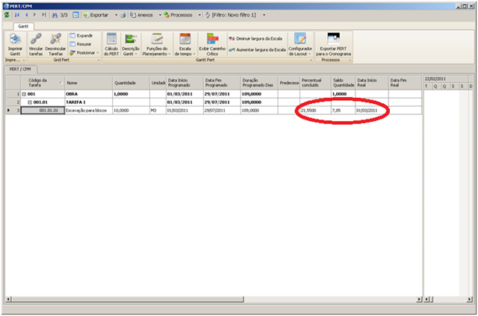This screenshot has width=478, height=316.
Task: Click the Exportar button
Action: (x=96, y=15)
